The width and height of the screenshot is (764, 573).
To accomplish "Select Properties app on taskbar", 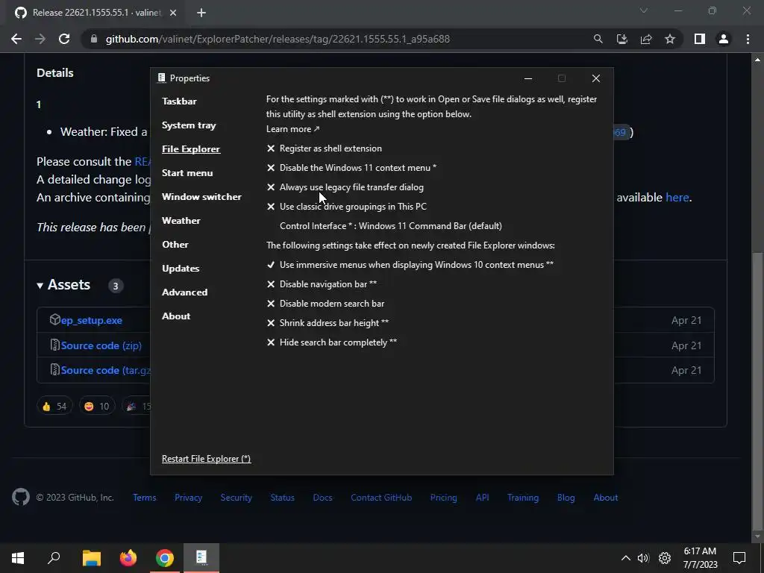I will point(201,557).
